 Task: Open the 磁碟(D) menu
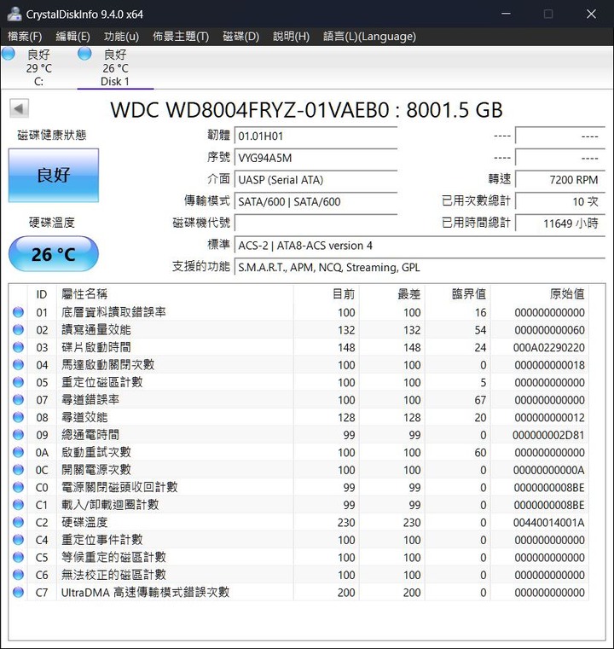click(x=240, y=37)
